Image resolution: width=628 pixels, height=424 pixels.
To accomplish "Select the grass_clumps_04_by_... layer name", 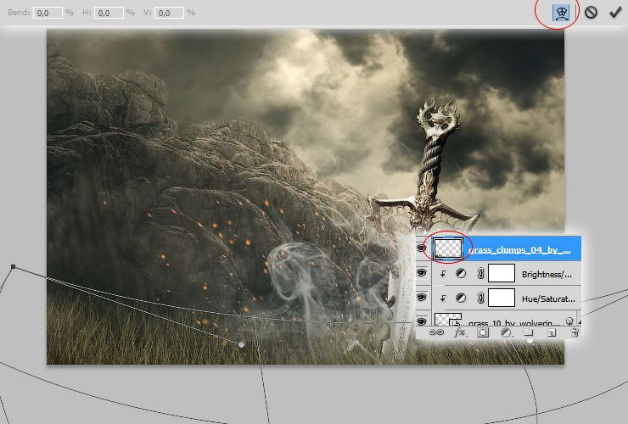I will click(x=519, y=250).
